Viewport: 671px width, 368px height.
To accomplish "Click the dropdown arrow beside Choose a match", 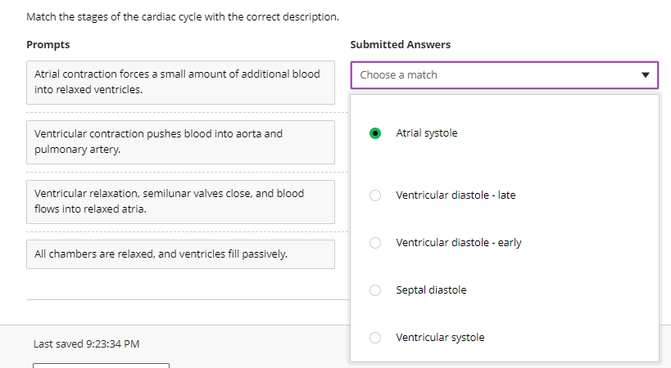I will 645,75.
